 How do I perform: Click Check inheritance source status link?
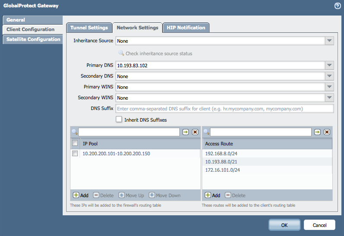[159, 53]
